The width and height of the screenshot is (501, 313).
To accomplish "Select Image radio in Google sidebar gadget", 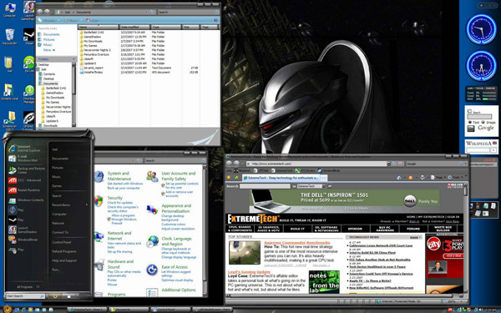I will [483, 122].
